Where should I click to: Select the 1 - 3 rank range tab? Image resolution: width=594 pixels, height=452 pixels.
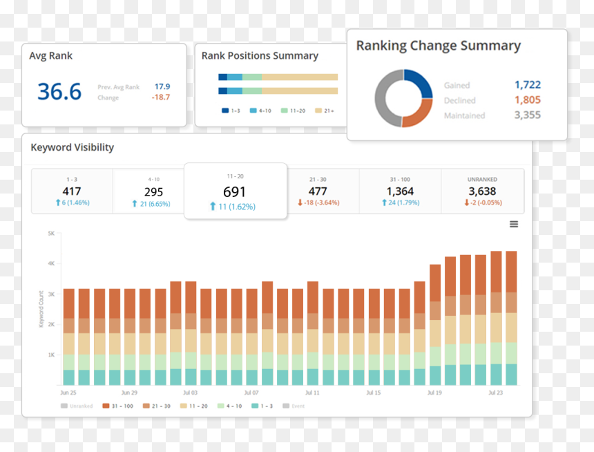[x=72, y=191]
